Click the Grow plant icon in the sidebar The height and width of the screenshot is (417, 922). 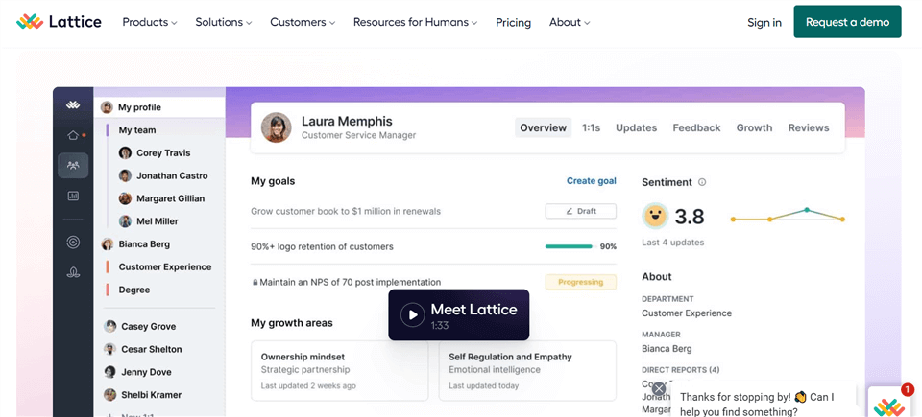73,272
